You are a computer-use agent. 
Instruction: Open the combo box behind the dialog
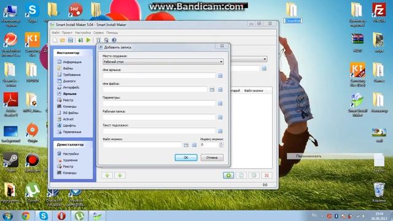click(x=249, y=59)
